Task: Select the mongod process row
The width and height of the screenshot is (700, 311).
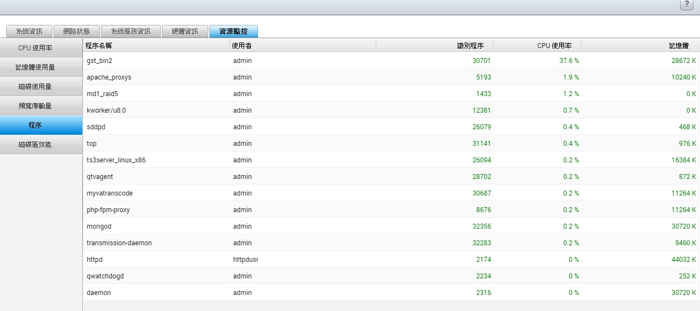Action: point(391,226)
